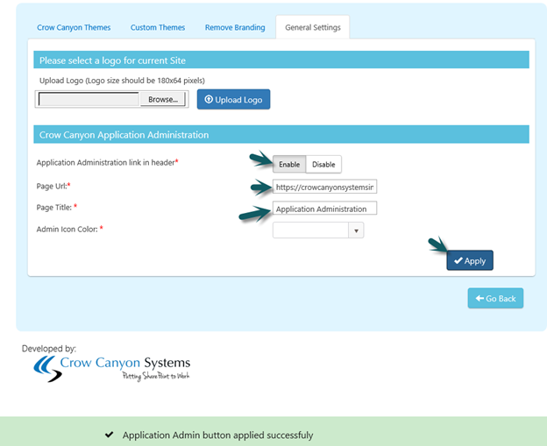Viewport: 547px width, 446px height.
Task: Click the 'Page Title:' label
Action: [56, 208]
